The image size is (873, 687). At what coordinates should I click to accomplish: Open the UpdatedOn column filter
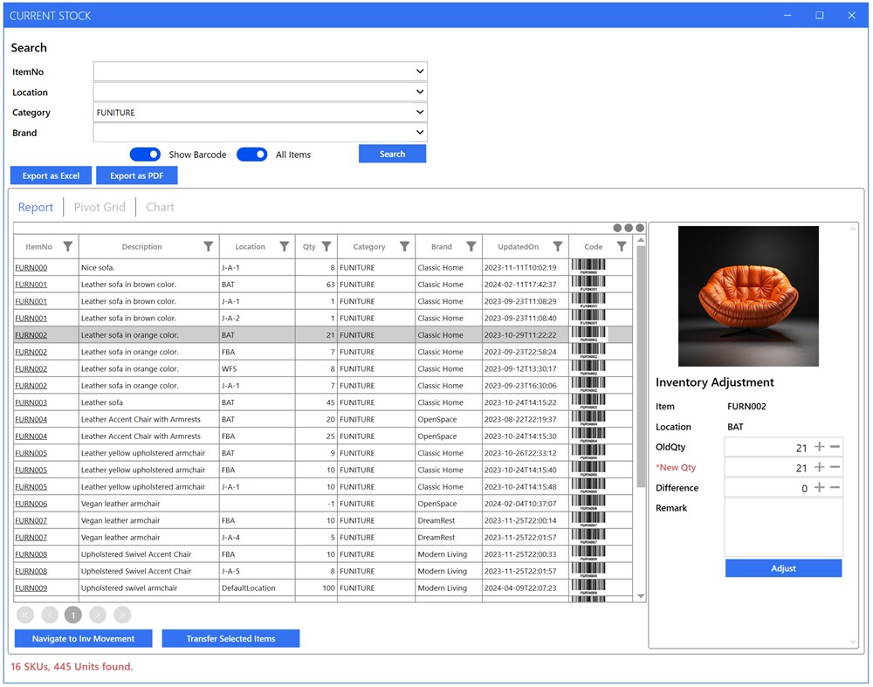pos(559,245)
